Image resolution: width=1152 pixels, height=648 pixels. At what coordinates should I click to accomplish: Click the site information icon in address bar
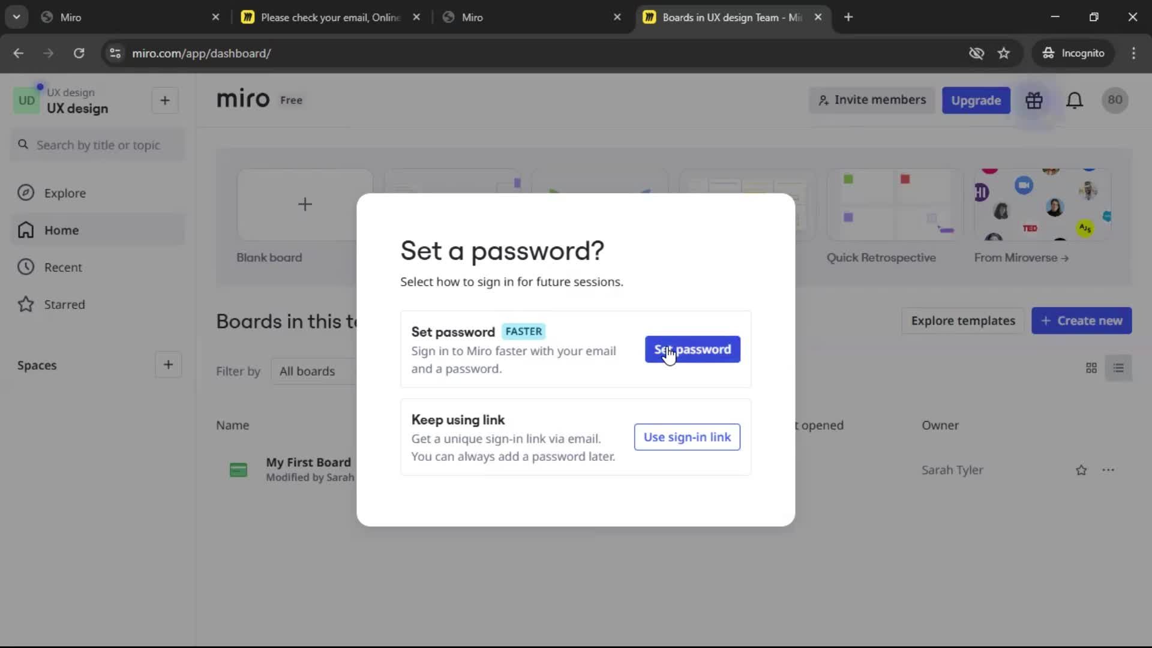point(115,53)
